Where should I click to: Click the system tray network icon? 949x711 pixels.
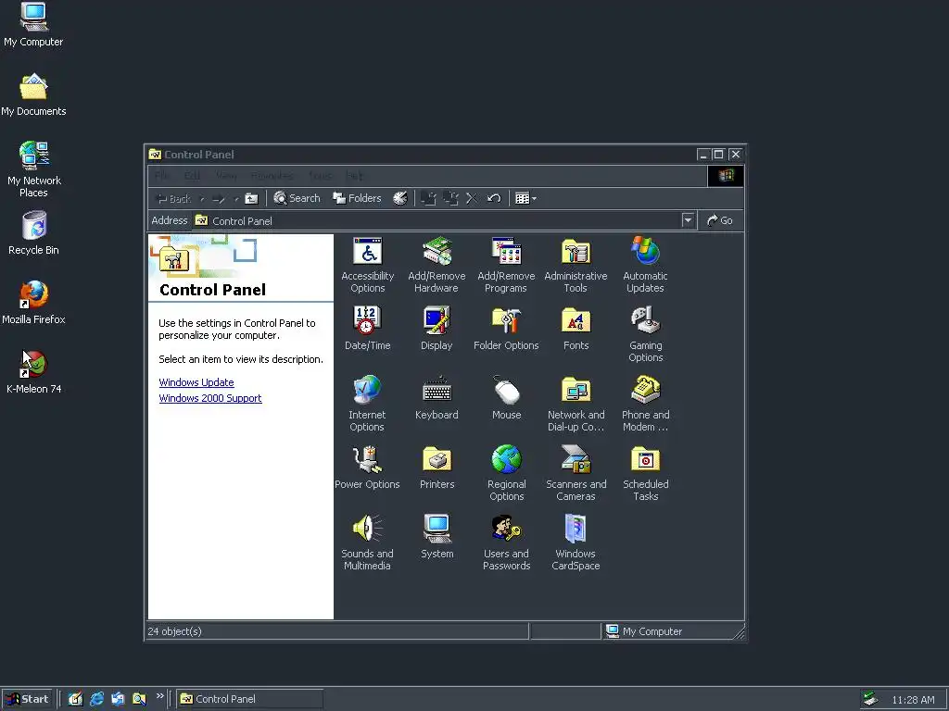pos(870,700)
